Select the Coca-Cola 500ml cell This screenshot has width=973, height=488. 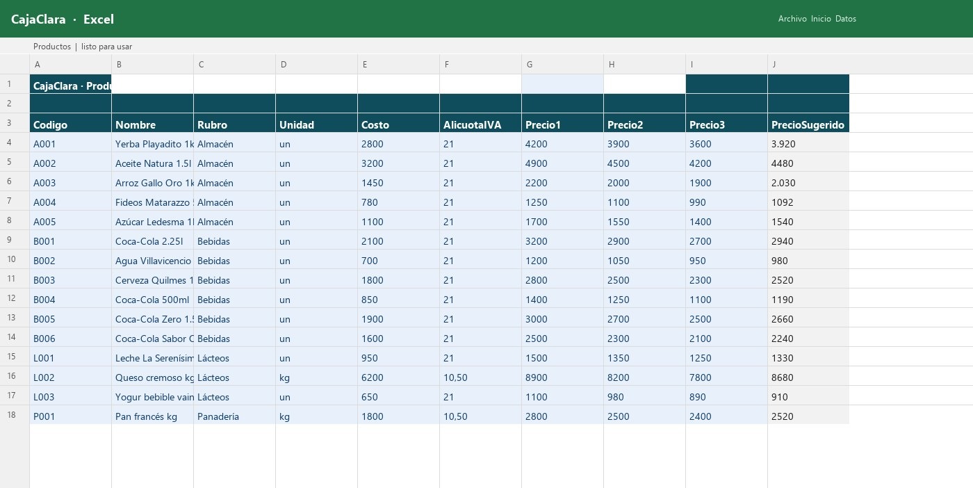tap(152, 298)
